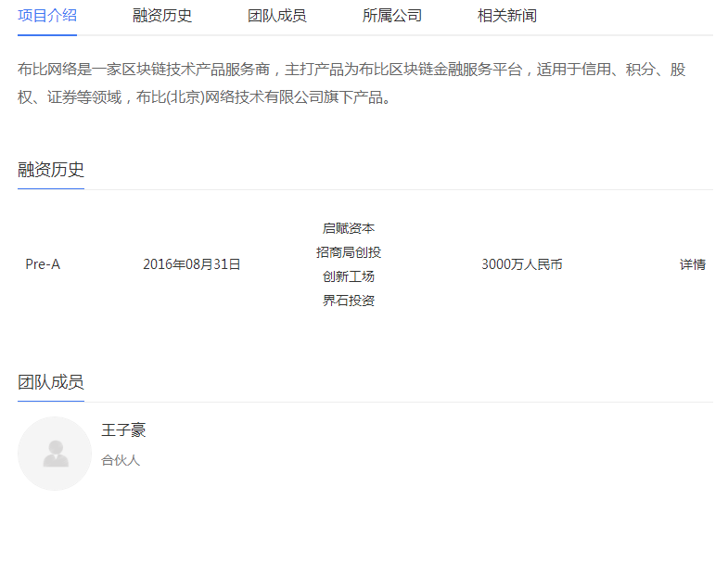Click the 融资历史 section heading

pos(51,170)
